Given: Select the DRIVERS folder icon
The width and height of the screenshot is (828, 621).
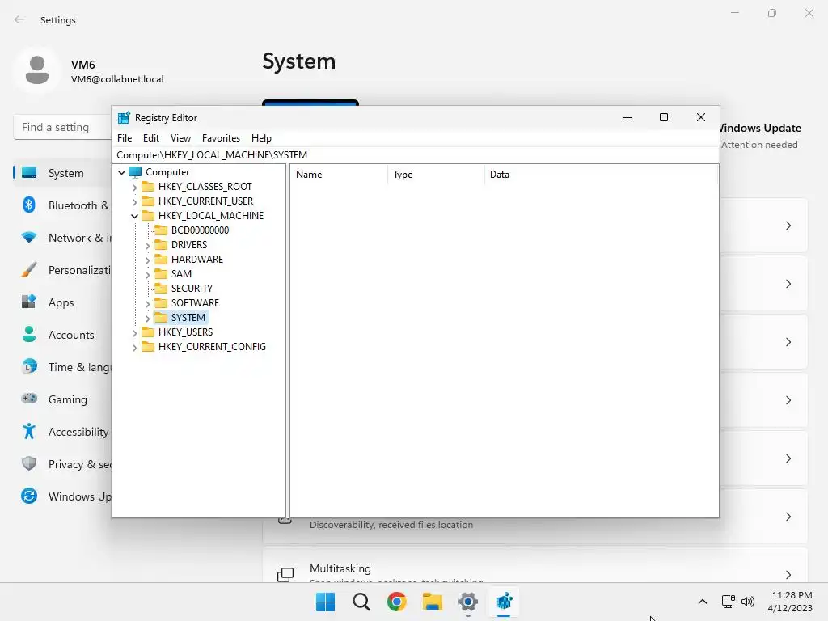Looking at the screenshot, I should [x=161, y=244].
